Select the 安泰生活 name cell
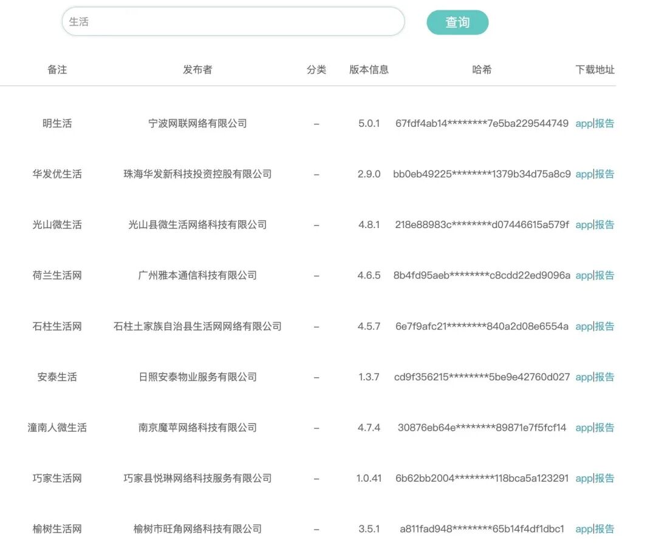 coord(57,377)
